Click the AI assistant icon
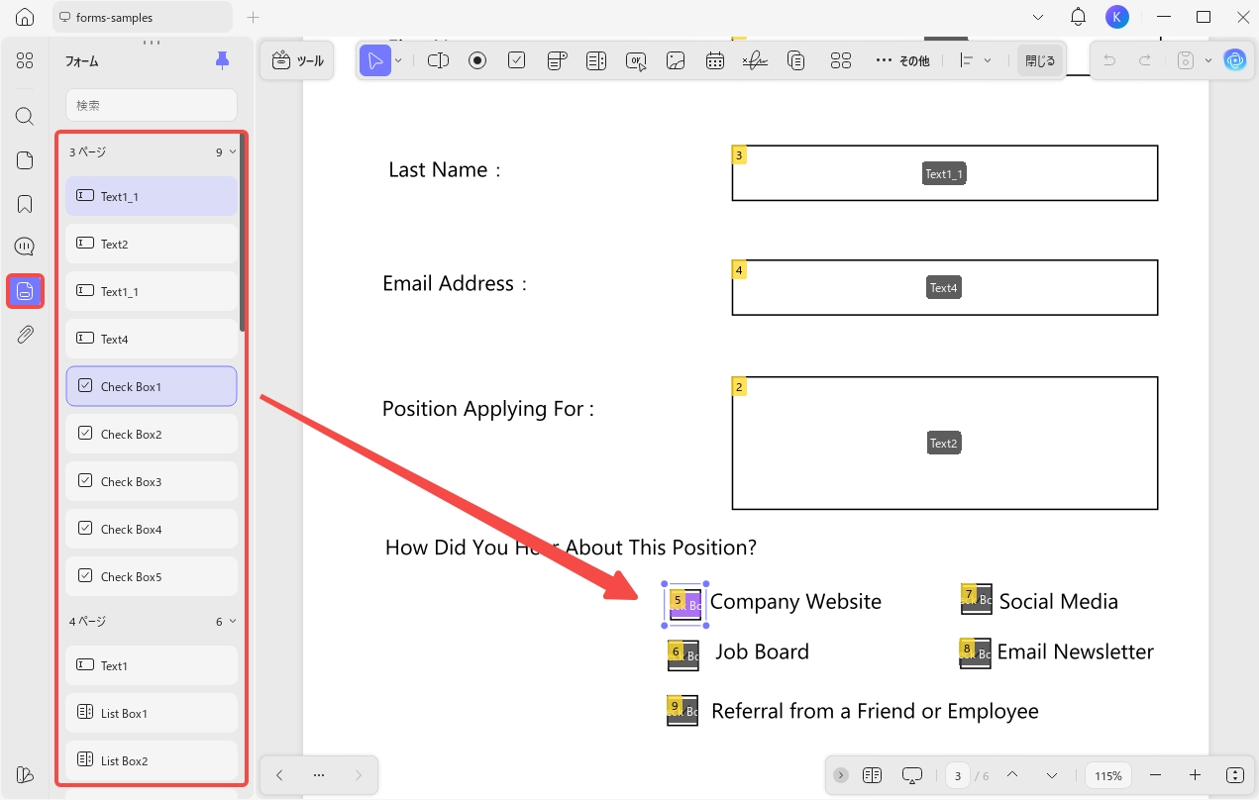The width and height of the screenshot is (1259, 800). pos(1234,60)
